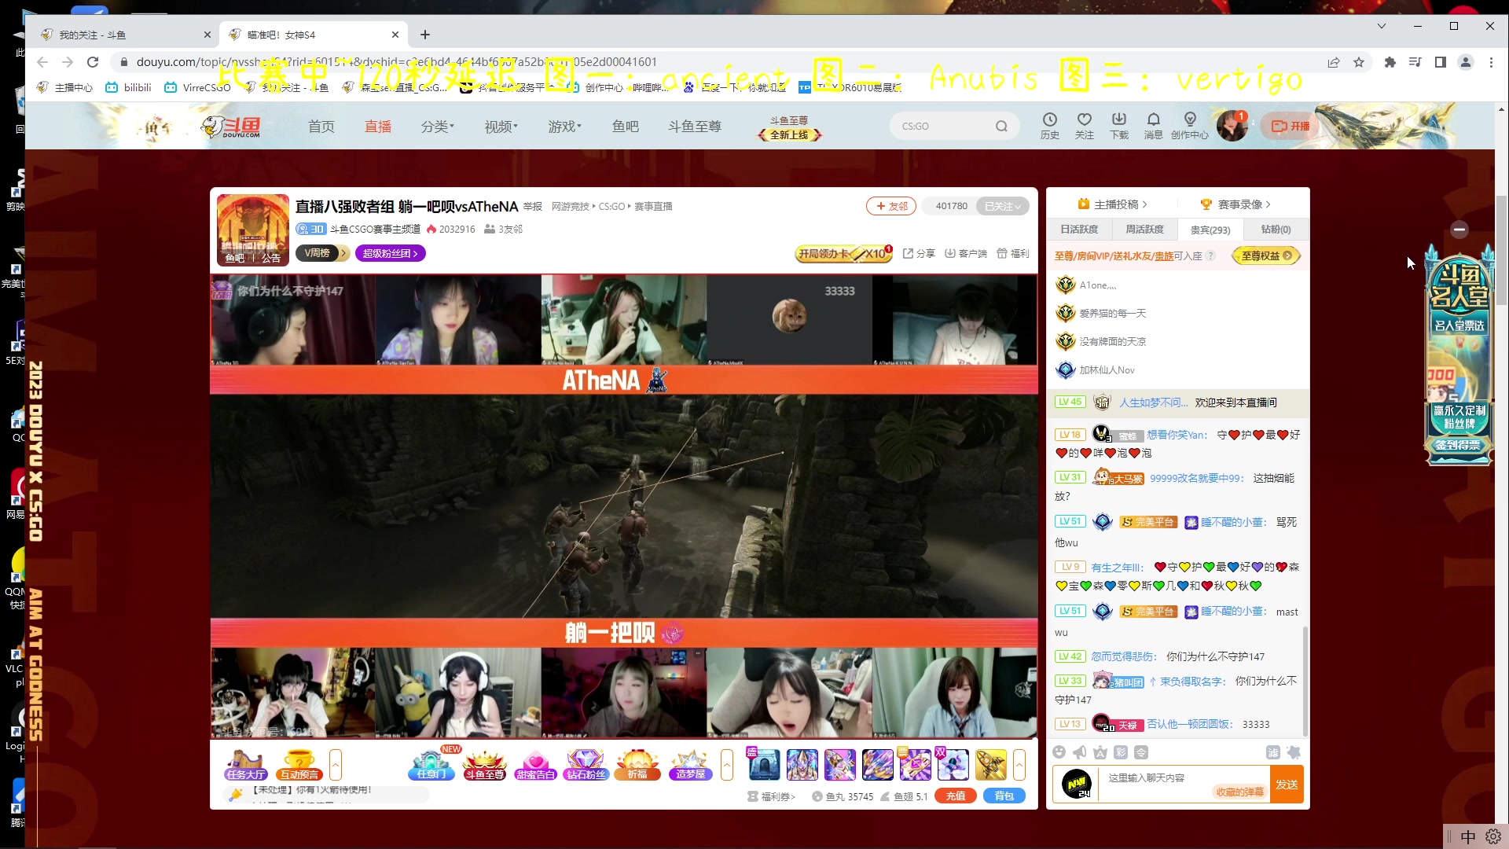The width and height of the screenshot is (1509, 849).
Task: Open Chrome tab search dropdown arrow
Action: 1382,26
